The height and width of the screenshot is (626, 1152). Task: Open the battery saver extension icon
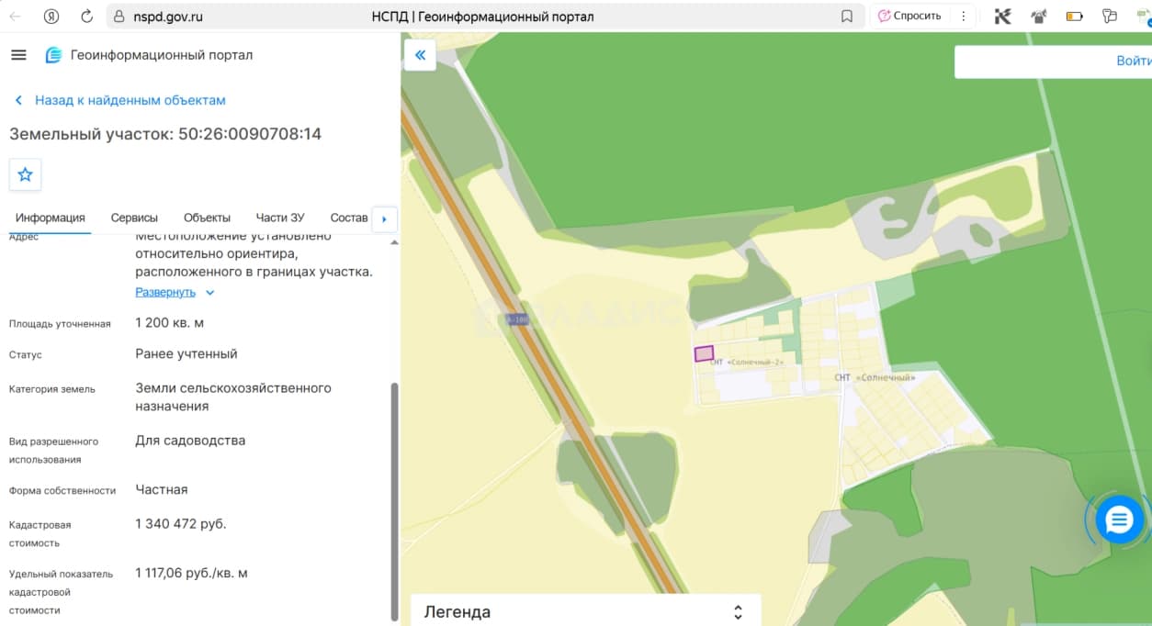(x=1074, y=16)
